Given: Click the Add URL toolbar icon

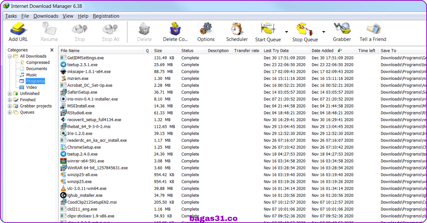Looking at the screenshot, I should 18,28.
